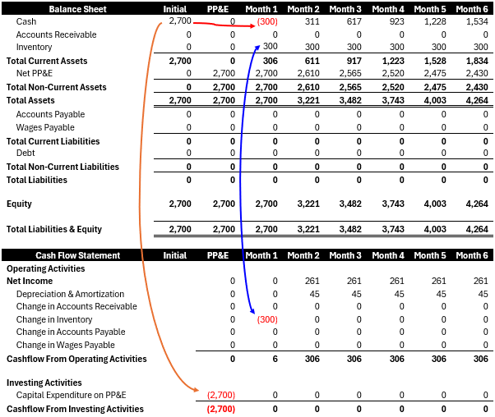
Task: Click the Debt row label
Action: 25,153
